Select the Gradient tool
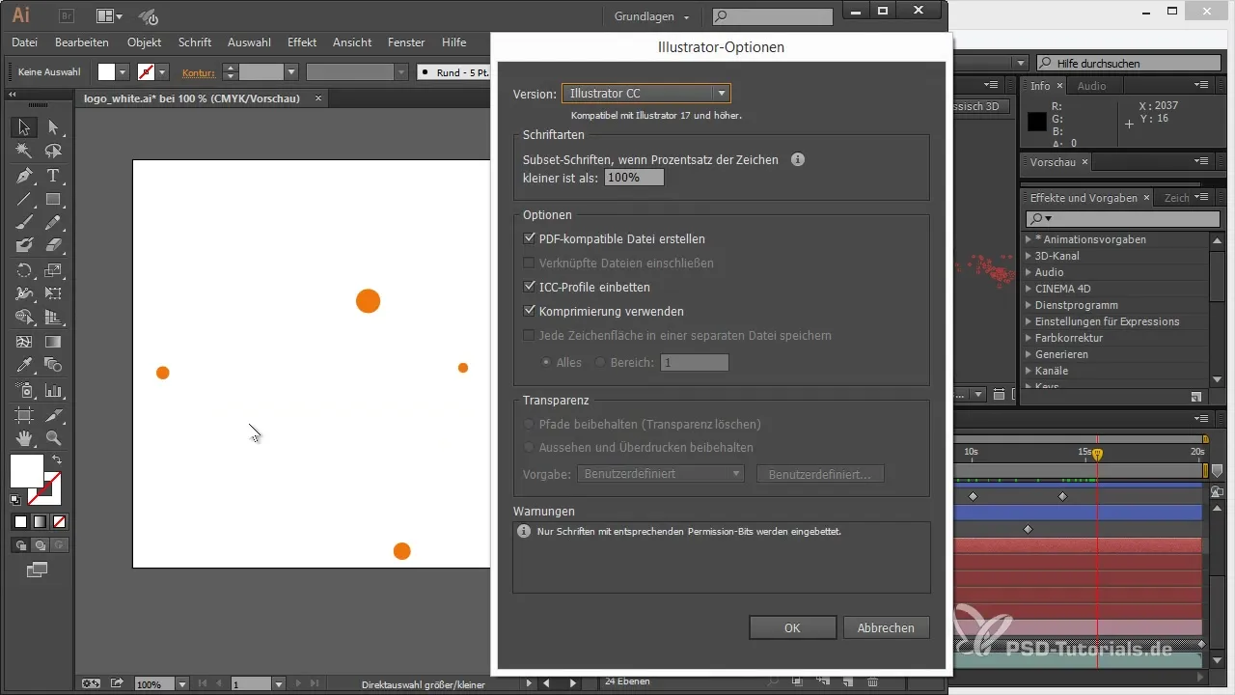This screenshot has height=695, width=1235. click(x=53, y=342)
